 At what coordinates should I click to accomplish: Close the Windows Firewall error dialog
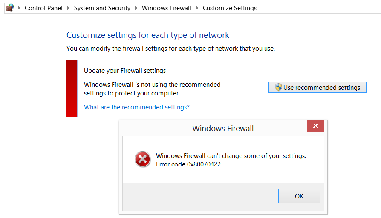click(x=315, y=126)
